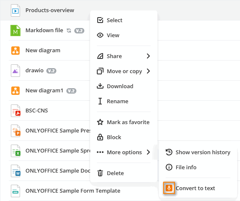Click the BSC-CNS PDF file icon
This screenshot has width=240, height=201.
point(15,111)
